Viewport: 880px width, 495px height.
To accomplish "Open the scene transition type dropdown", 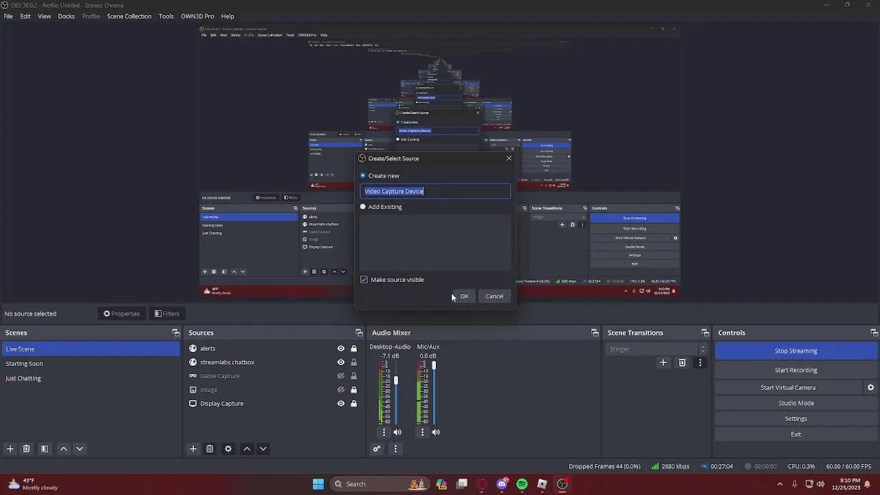I will pos(657,349).
